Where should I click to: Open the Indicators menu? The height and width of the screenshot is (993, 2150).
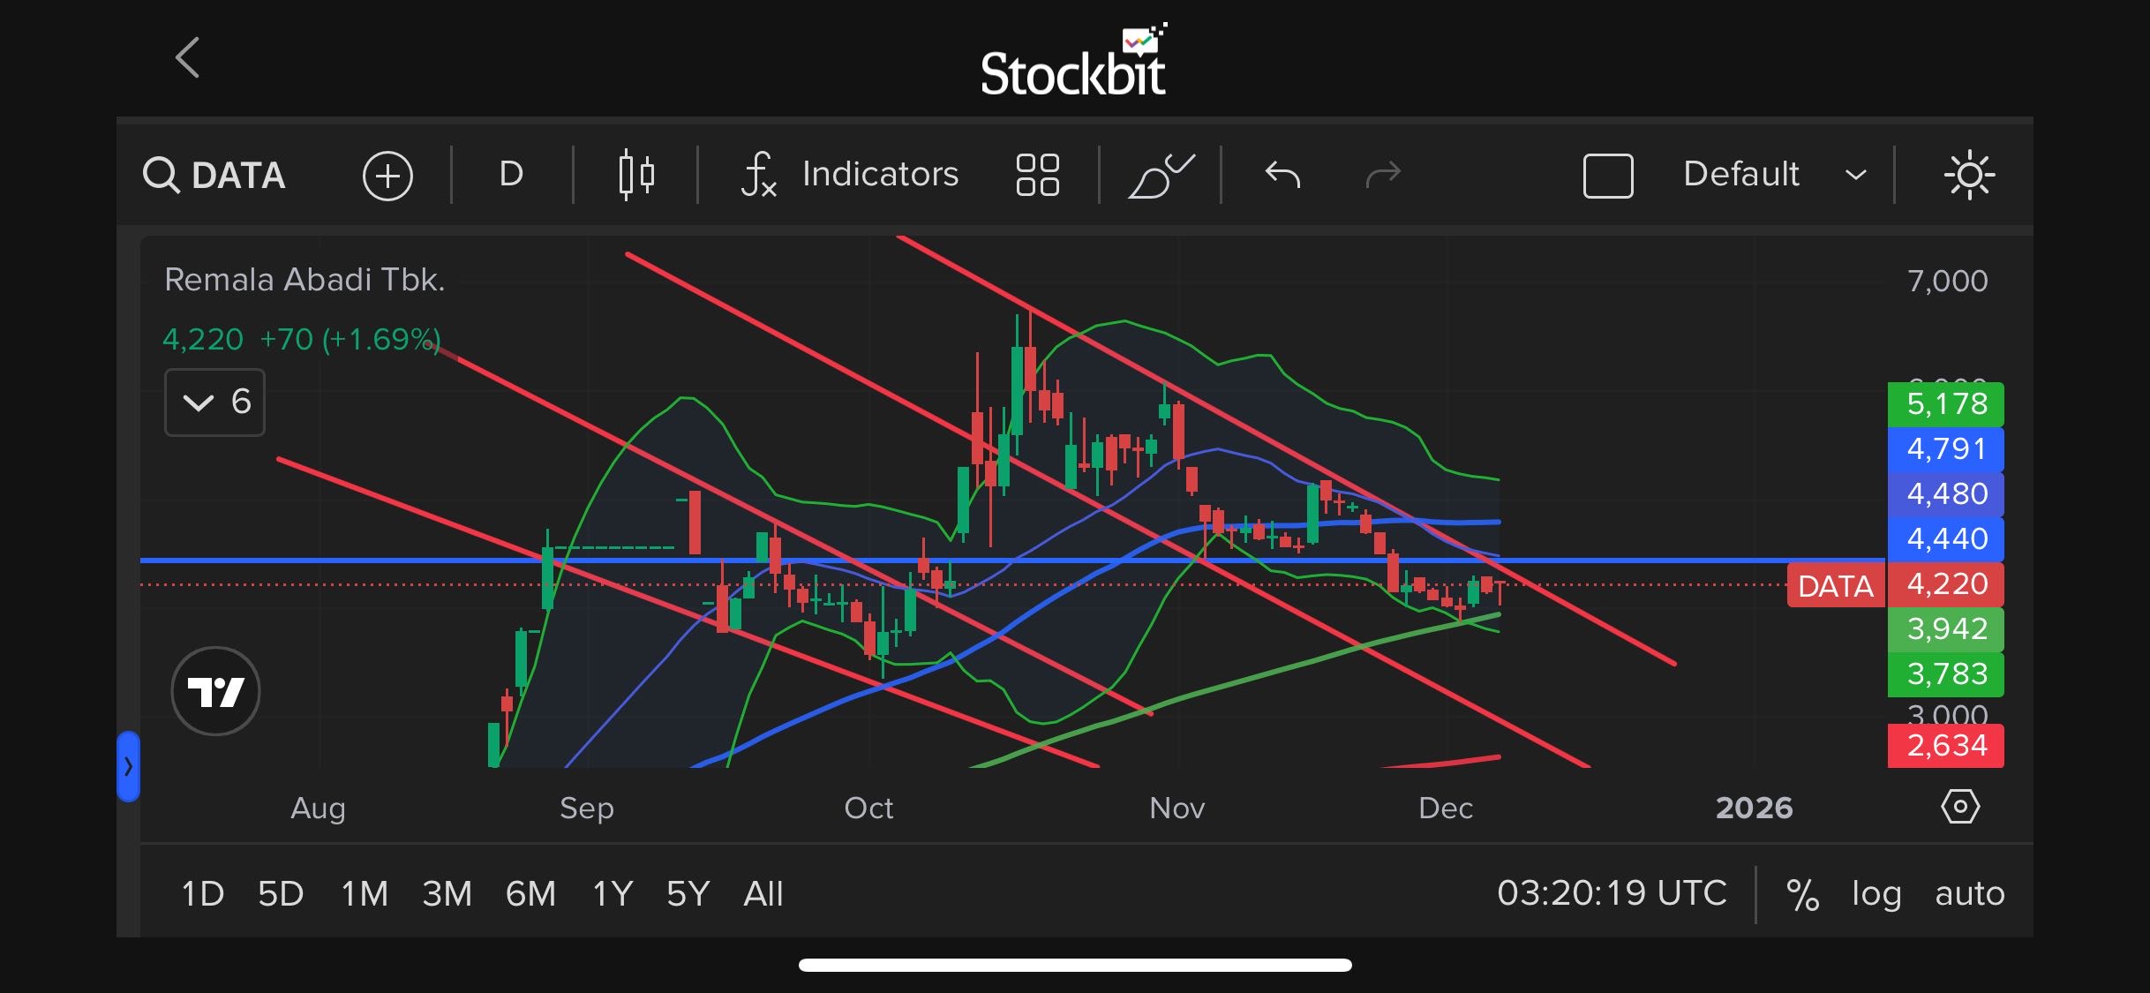(x=850, y=174)
